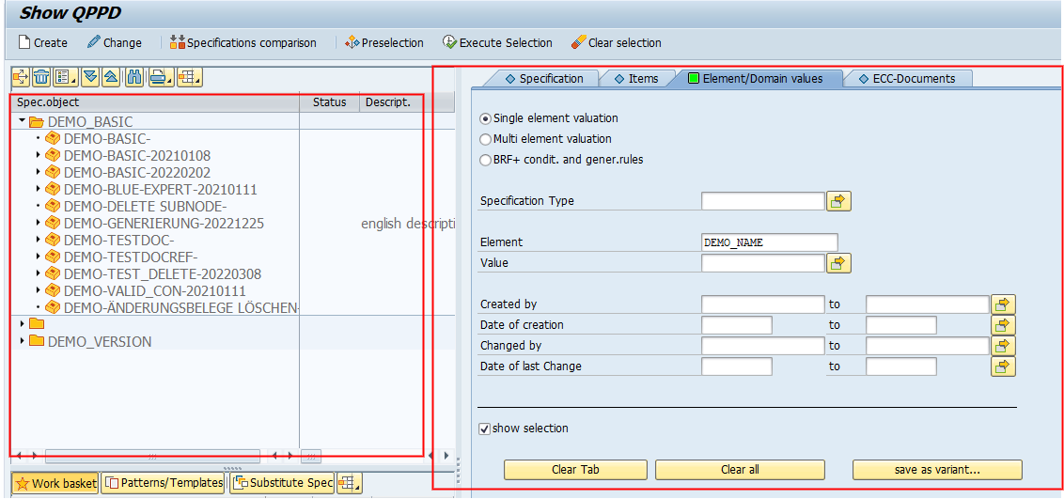Image resolution: width=1064 pixels, height=499 pixels.
Task: Click Execute Selection in the toolbar
Action: [450, 42]
